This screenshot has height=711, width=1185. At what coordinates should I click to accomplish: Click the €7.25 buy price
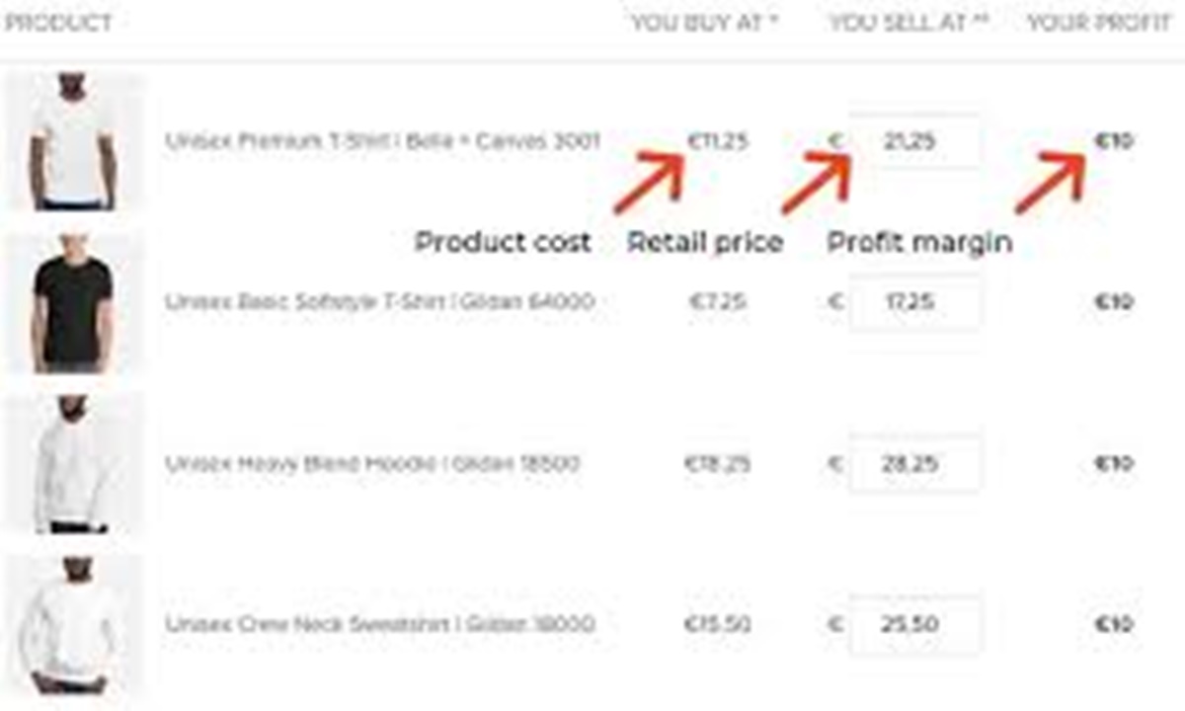pyautogui.click(x=718, y=302)
